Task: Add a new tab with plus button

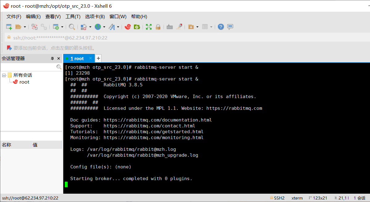Action: [98, 58]
